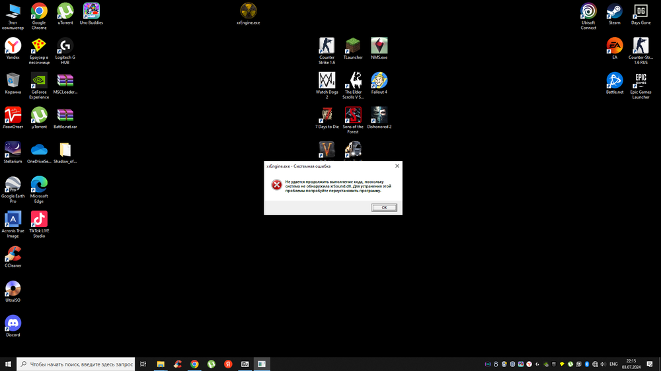Image resolution: width=661 pixels, height=371 pixels.
Task: Select the NMS.exe desktop icon
Action: (379, 48)
